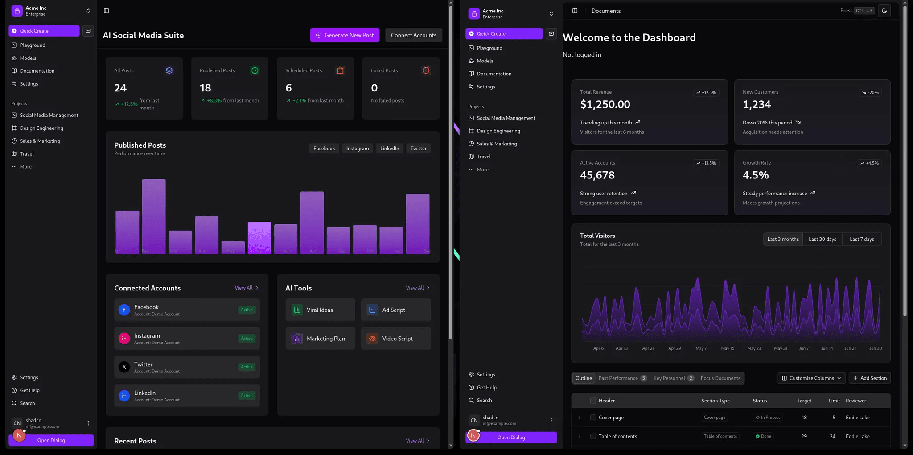Click View All on Connected Accounts
Image resolution: width=913 pixels, height=455 pixels.
pos(247,288)
